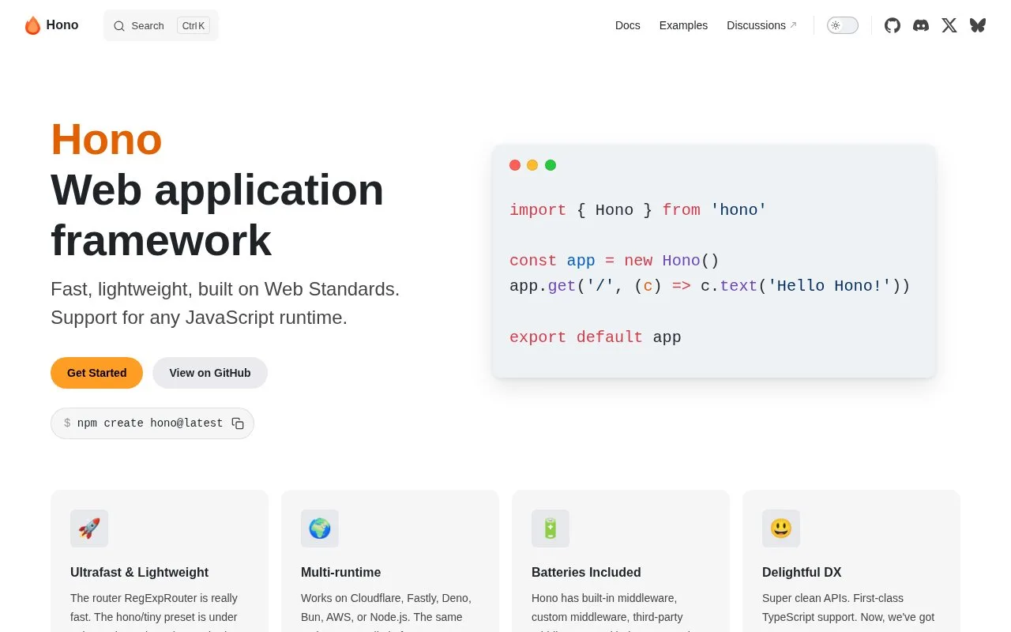The image size is (1011, 632).
Task: Click the 'import { Hono } from' code line
Action: 638,210
